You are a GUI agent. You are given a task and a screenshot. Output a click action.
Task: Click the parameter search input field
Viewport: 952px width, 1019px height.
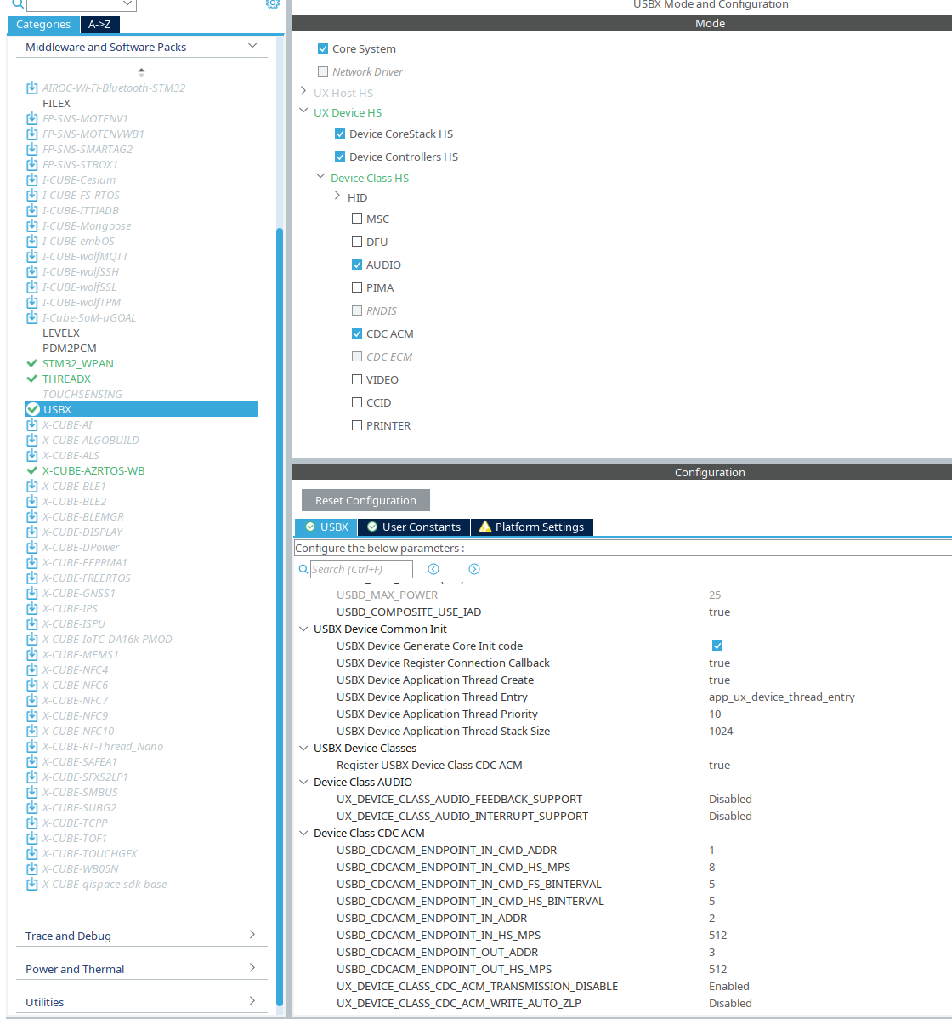click(x=361, y=568)
